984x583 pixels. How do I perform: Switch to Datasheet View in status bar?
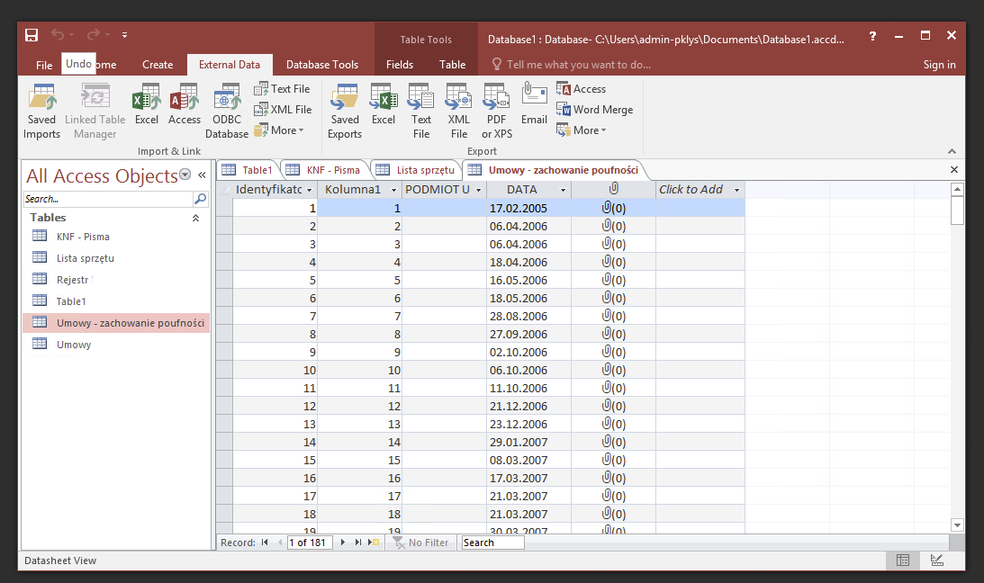[x=903, y=560]
